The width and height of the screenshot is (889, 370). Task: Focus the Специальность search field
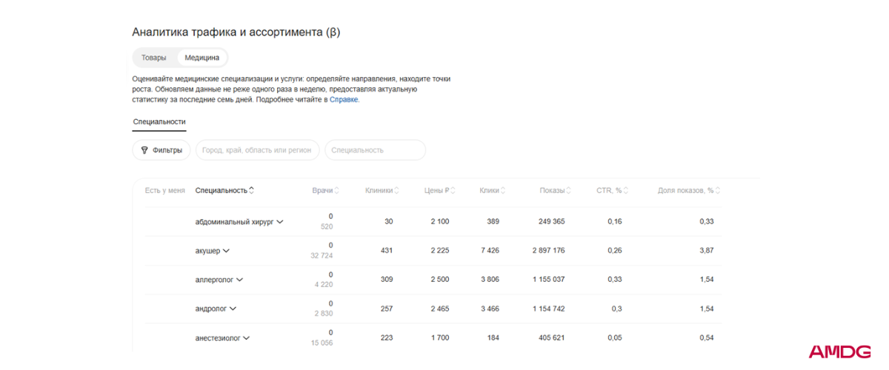(x=376, y=150)
